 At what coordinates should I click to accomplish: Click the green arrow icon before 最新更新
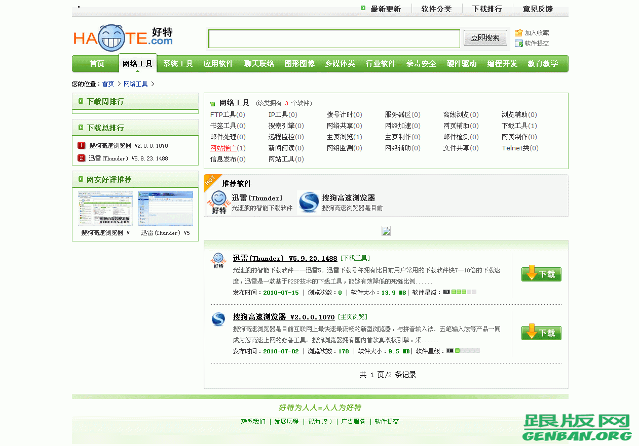[362, 9]
